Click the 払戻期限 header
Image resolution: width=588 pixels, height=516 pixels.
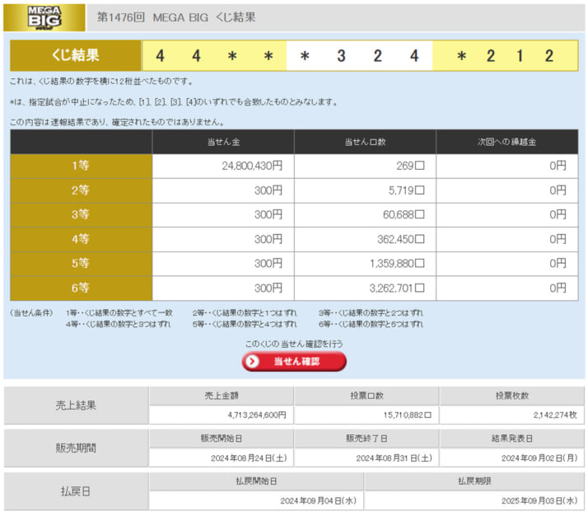click(474, 481)
